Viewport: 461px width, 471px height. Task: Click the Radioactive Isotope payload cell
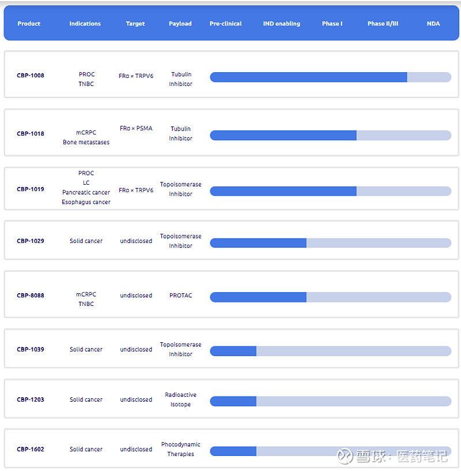pos(180,399)
